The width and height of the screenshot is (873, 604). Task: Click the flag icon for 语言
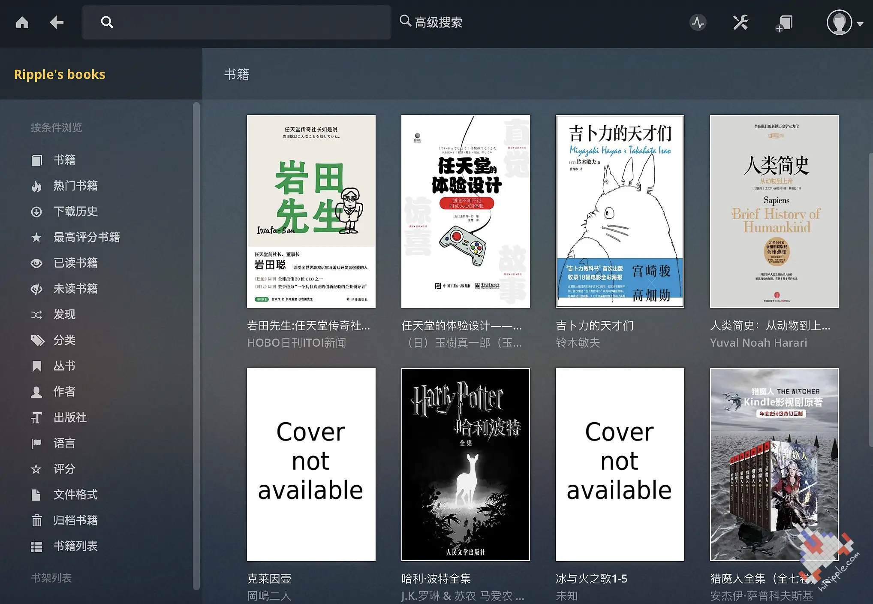pyautogui.click(x=37, y=443)
